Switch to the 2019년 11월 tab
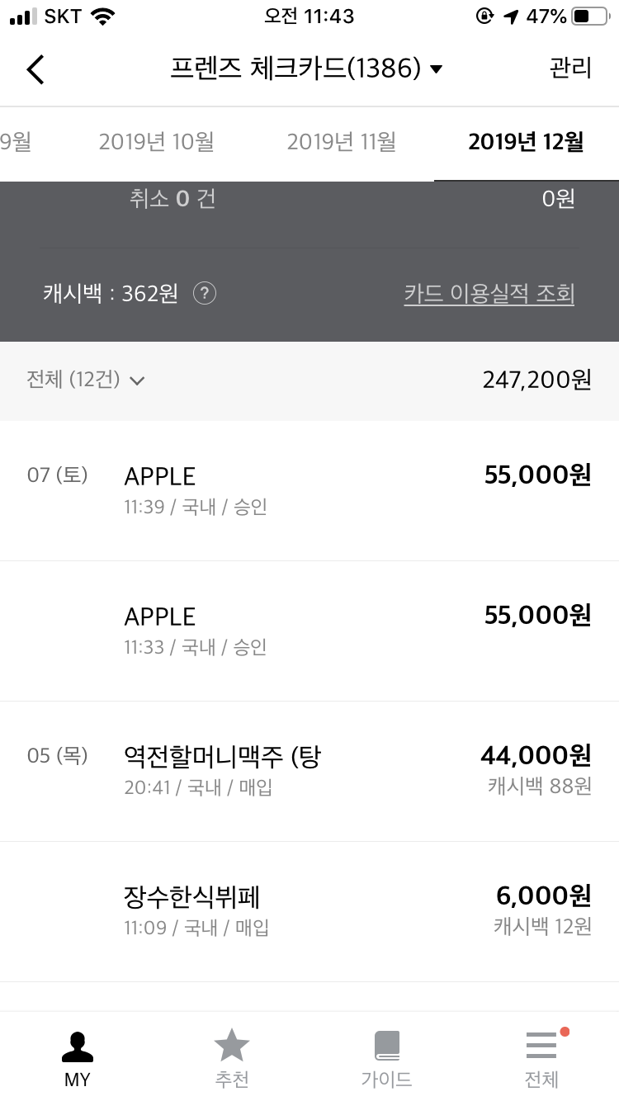 tap(342, 142)
